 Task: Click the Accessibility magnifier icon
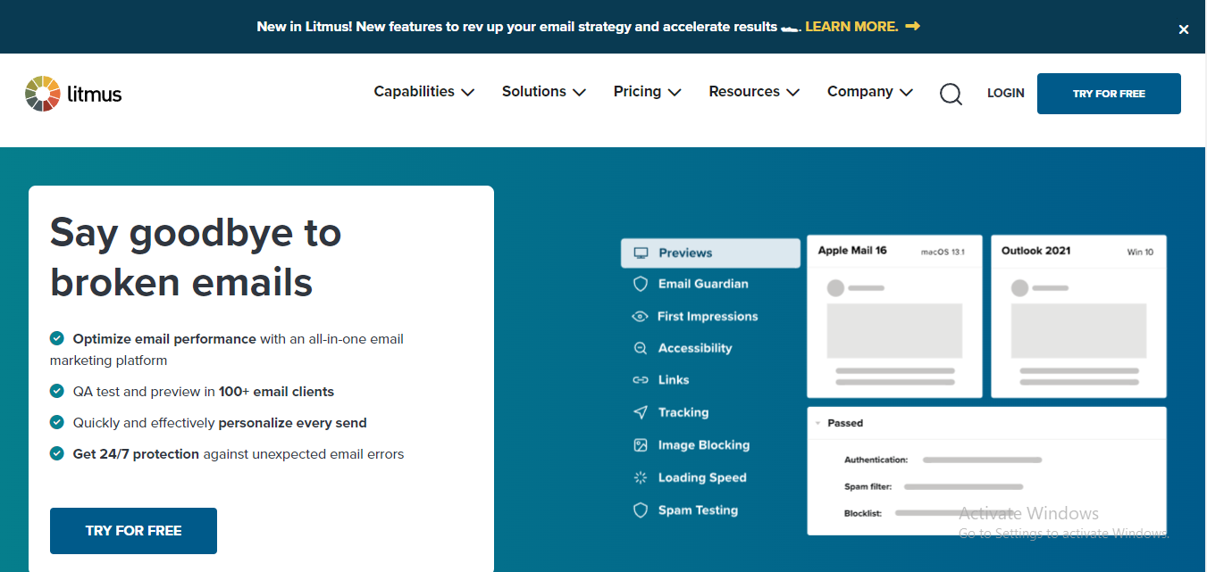click(641, 349)
